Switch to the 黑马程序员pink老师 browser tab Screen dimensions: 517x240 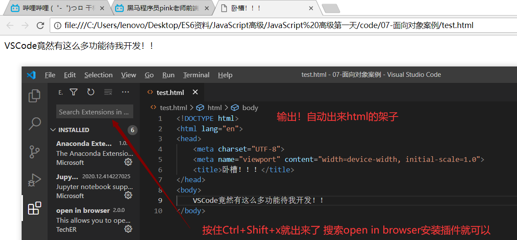pos(163,7)
